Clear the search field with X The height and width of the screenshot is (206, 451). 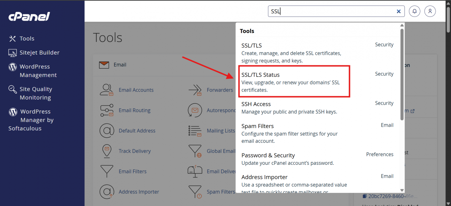coord(399,11)
